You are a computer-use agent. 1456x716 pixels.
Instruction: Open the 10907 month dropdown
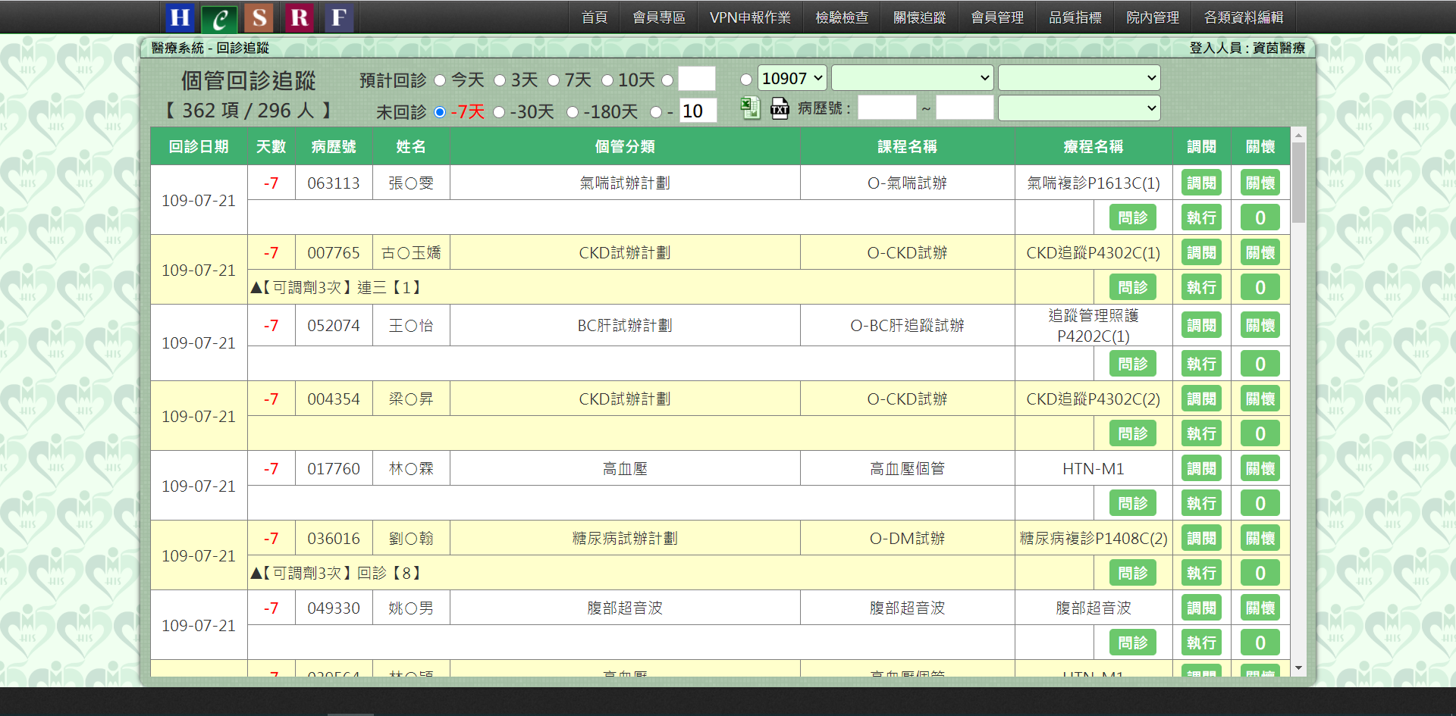point(792,78)
